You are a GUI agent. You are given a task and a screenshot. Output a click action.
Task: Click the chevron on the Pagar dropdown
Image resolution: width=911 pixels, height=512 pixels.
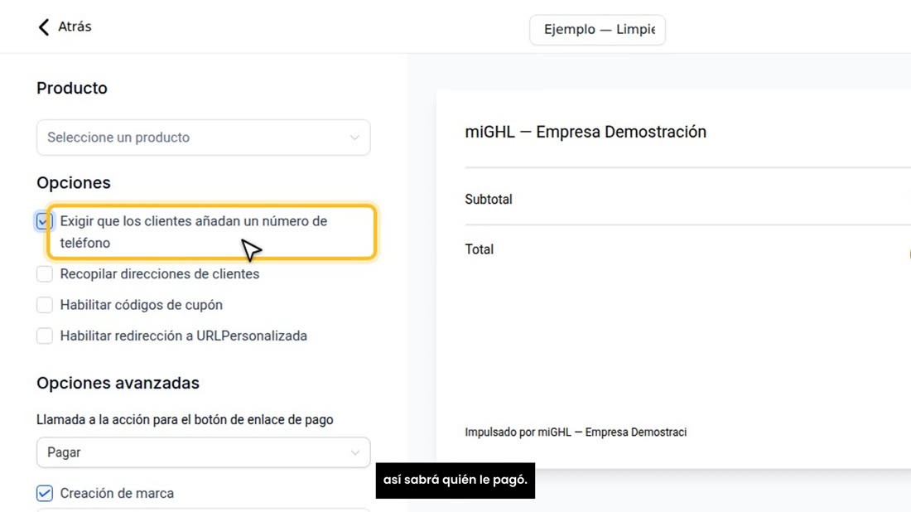click(354, 452)
